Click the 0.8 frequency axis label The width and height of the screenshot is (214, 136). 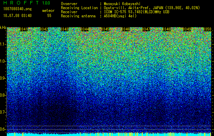[3, 95]
